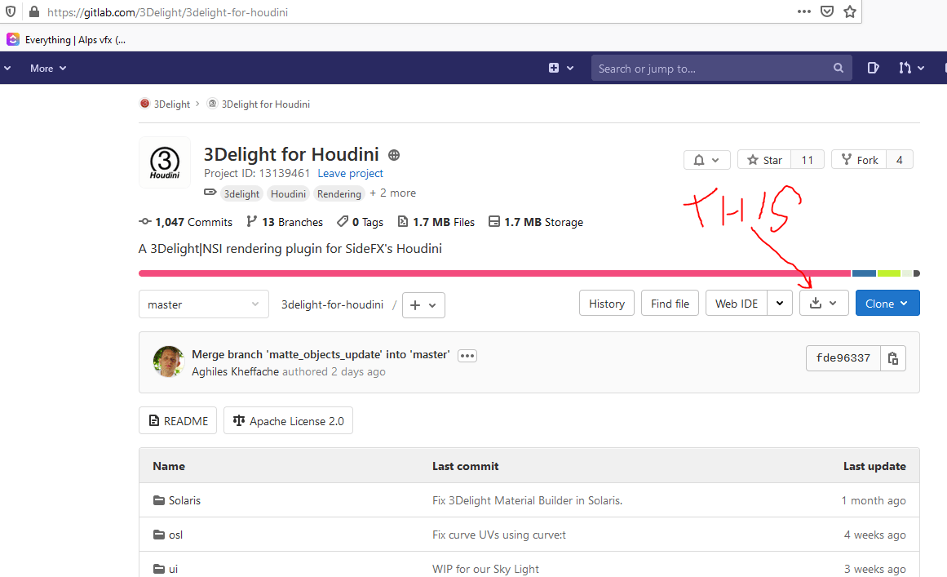Open the 13 Branches tab
This screenshot has width=947, height=577.
click(285, 222)
